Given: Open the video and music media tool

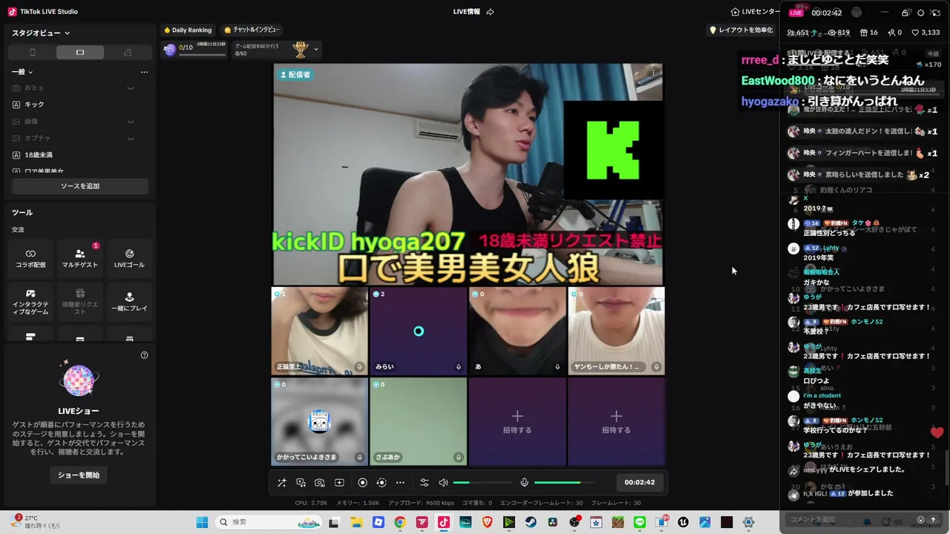Looking at the screenshot, I should point(301,483).
